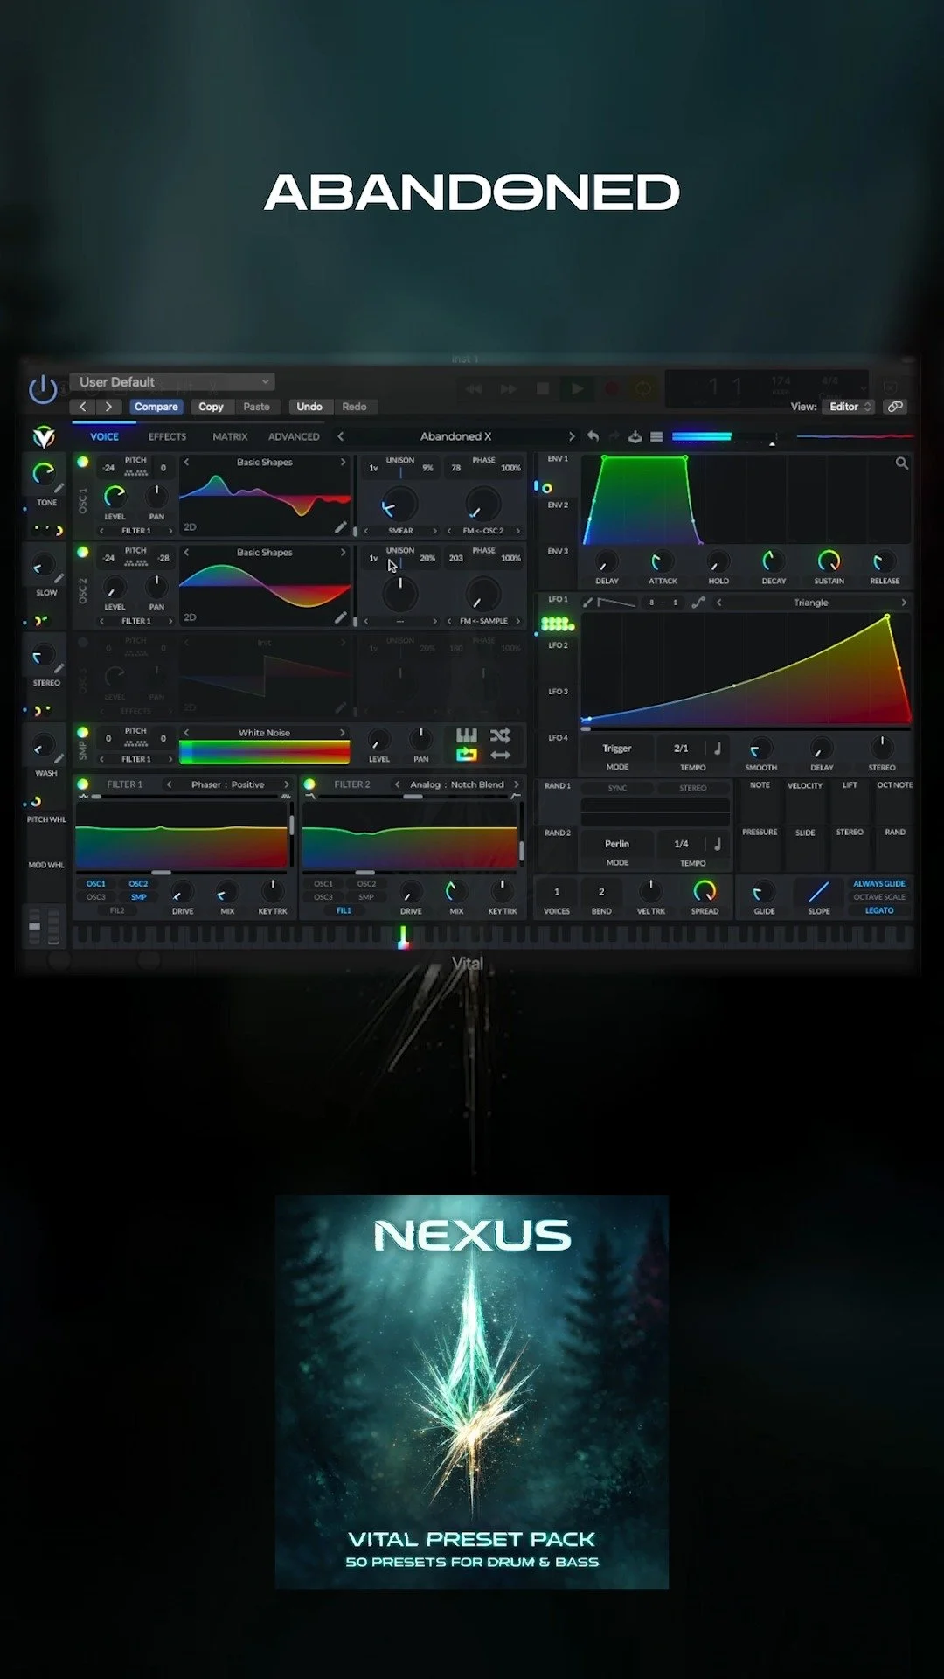Toggle OSC 1 on/off light
Image resolution: width=944 pixels, height=1679 pixels.
click(83, 462)
